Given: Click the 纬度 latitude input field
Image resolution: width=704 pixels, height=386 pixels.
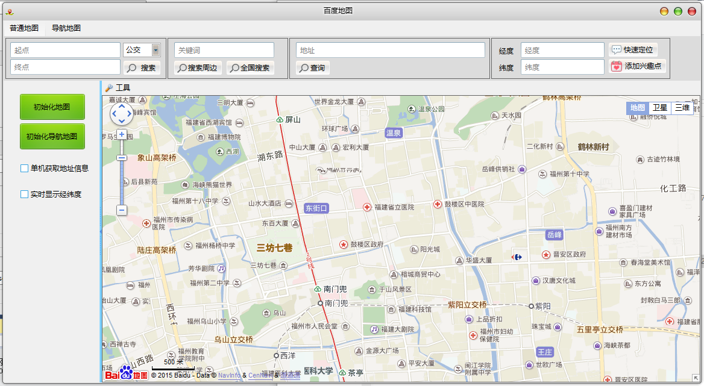Looking at the screenshot, I should [562, 67].
